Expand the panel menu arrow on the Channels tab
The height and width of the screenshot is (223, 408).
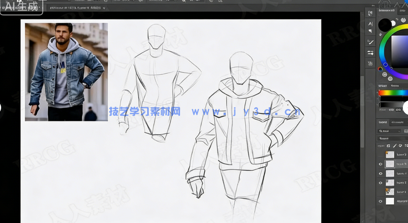tap(407, 122)
